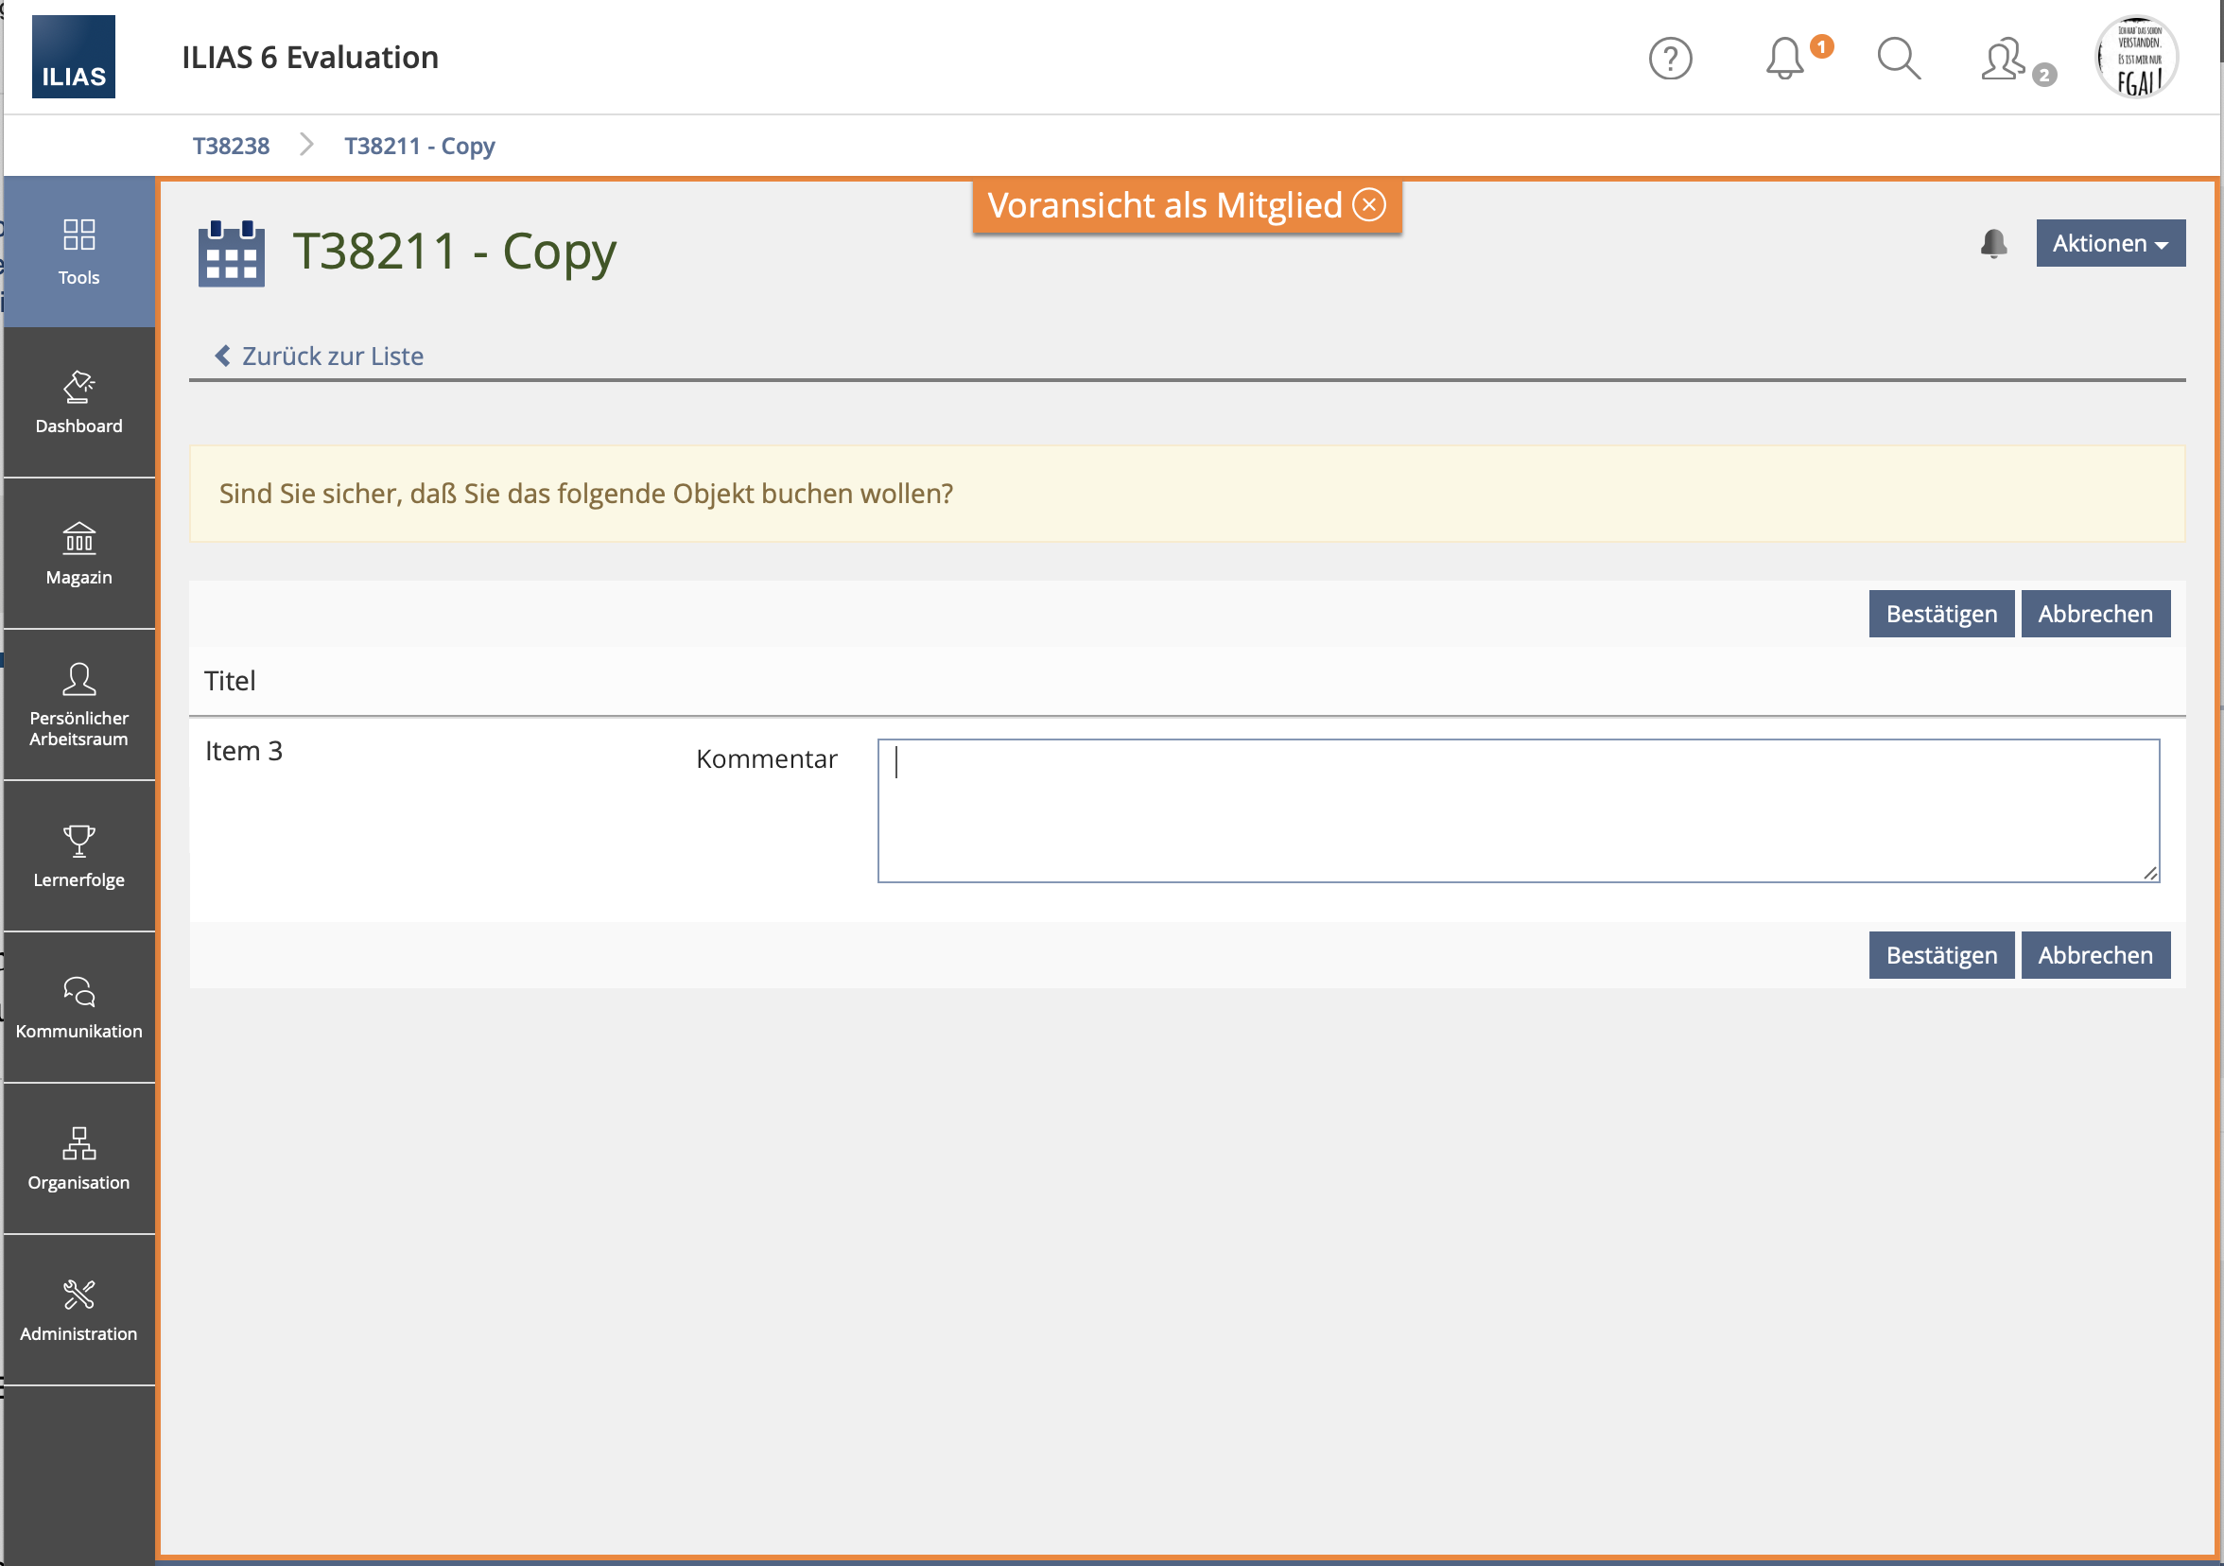Open the help question mark icon
This screenshot has height=1566, width=2224.
tap(1670, 59)
